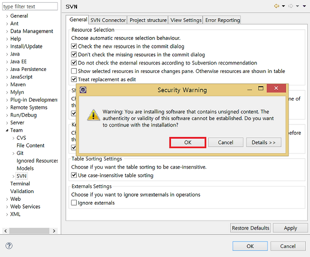Screen dimensions: 310x257
Task: Select Remote Systems preferences
Action: [29, 107]
